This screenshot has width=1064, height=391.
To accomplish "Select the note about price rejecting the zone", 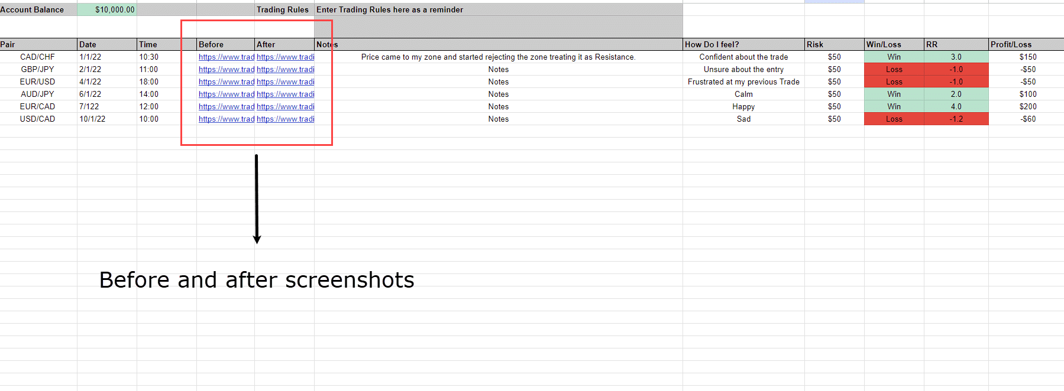I will point(499,57).
